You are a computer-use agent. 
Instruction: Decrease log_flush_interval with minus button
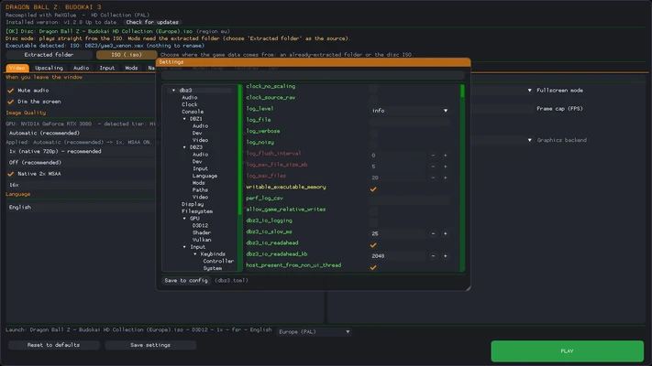[433, 156]
